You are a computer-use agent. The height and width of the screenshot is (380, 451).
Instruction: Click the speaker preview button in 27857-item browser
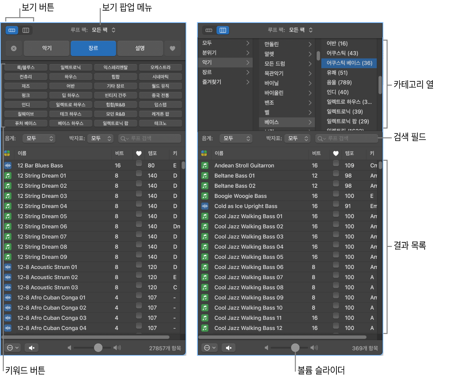click(32, 348)
